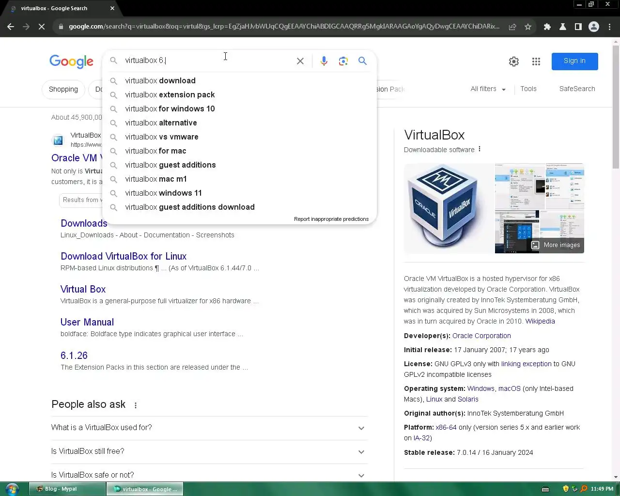Screen dimensions: 620x496
Task: Select virtualbox - Google Search browser tab
Action: (62, 8)
